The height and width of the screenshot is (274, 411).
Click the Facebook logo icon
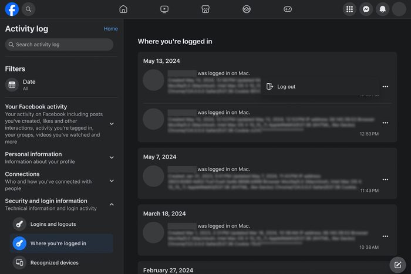tap(12, 9)
